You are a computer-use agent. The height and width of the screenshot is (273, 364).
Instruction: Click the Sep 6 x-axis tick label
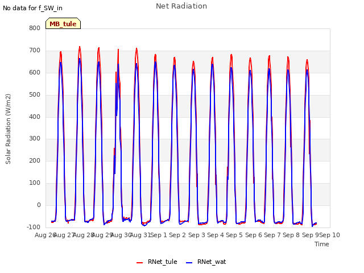pyautogui.click(x=254, y=235)
